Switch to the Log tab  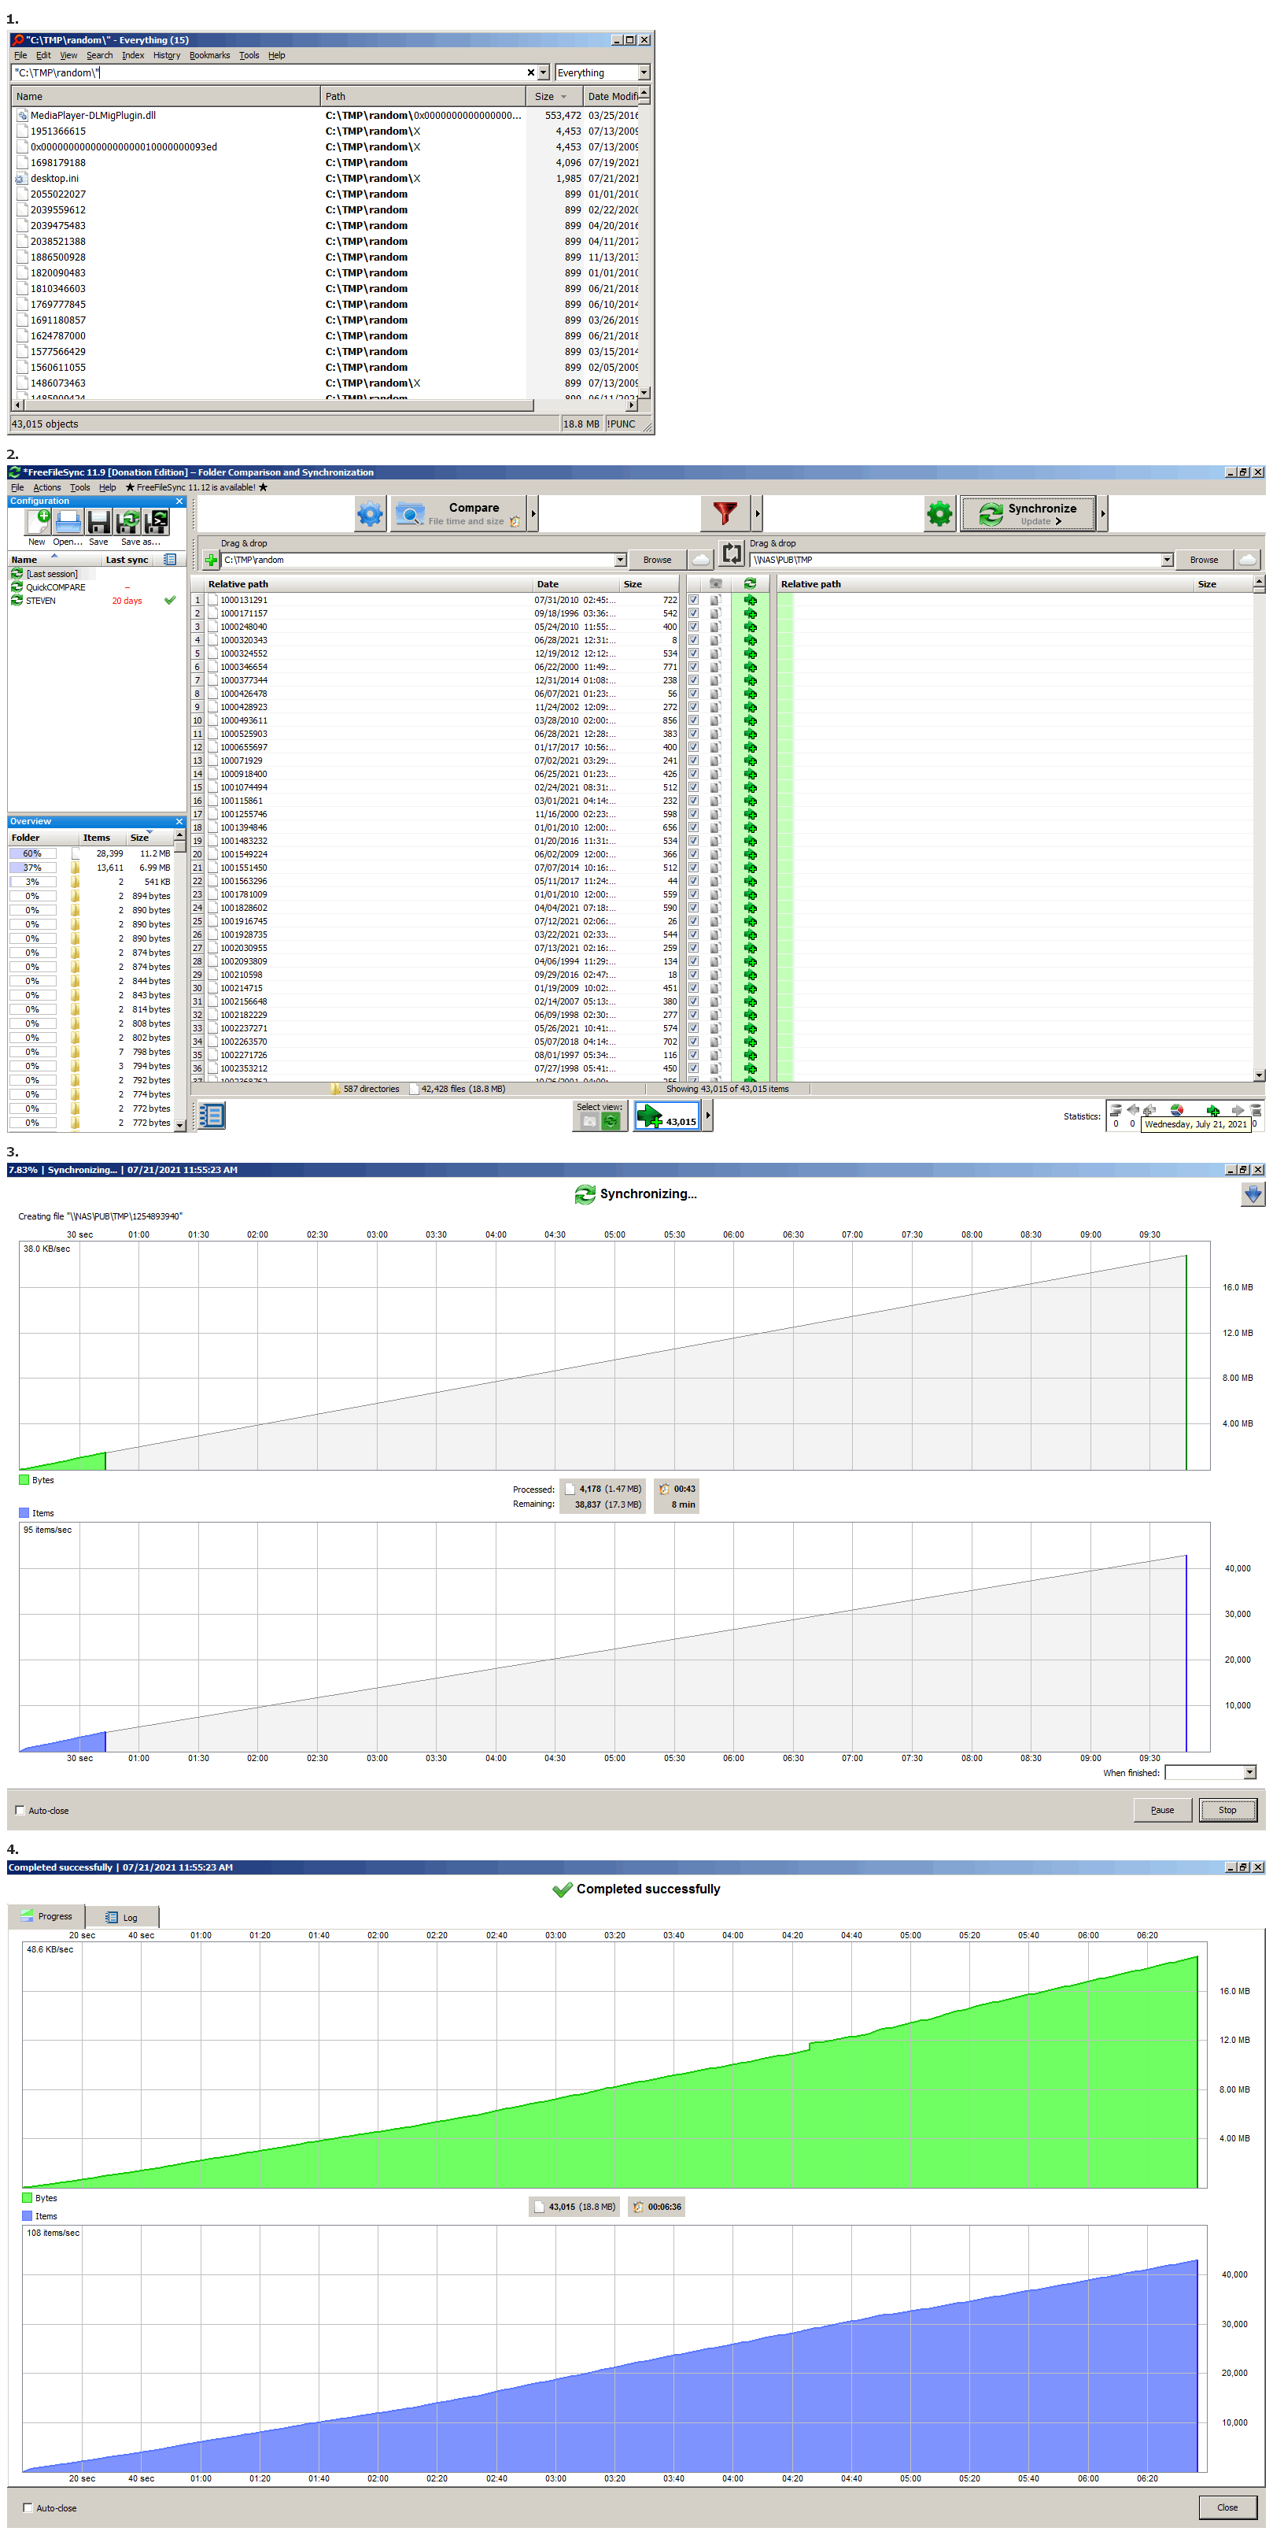click(122, 1918)
